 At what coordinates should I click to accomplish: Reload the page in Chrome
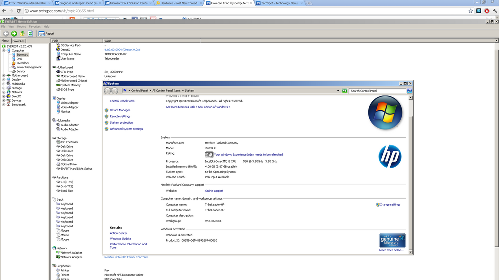[x=19, y=11]
